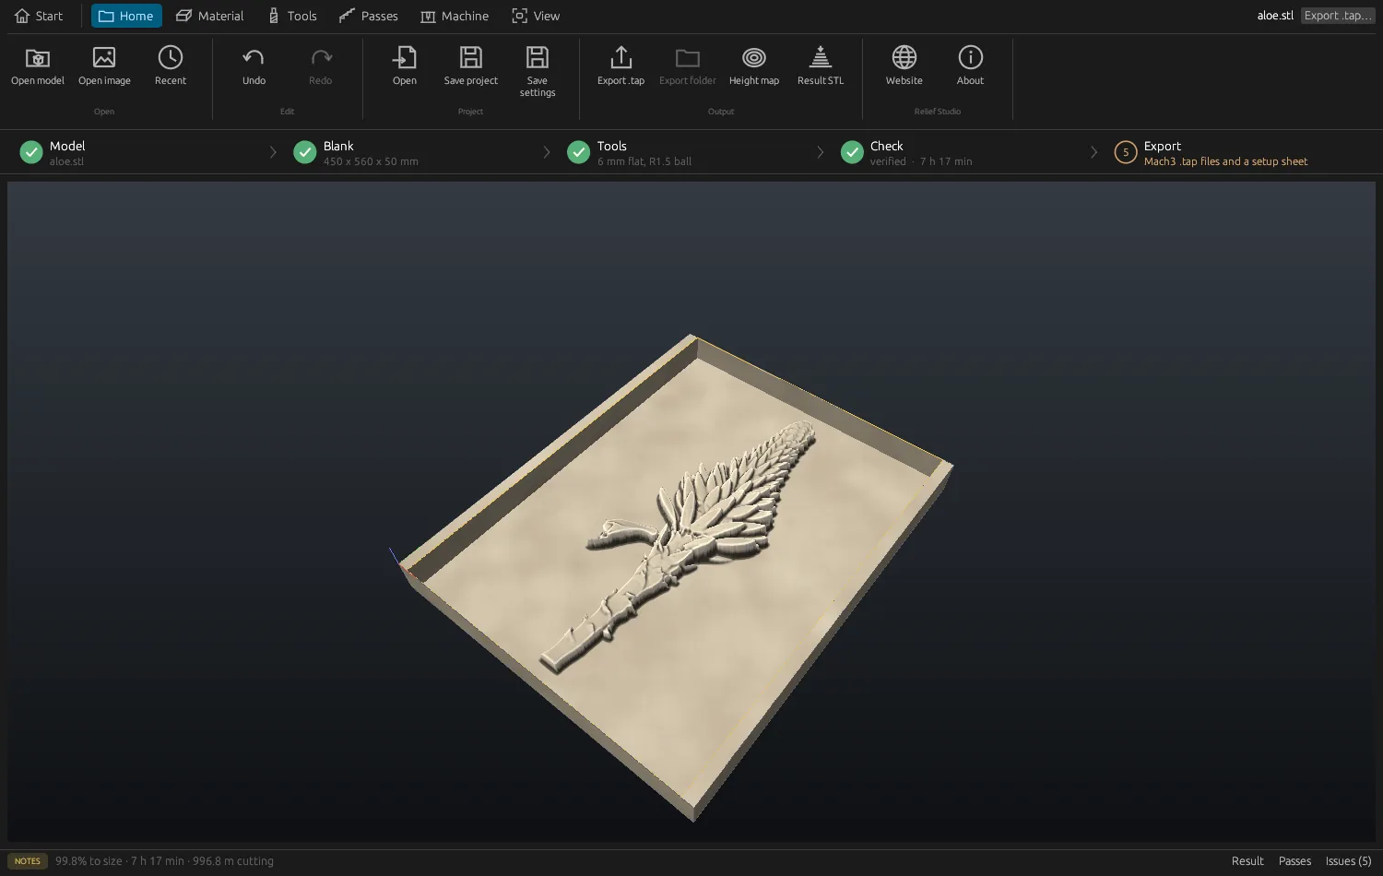This screenshot has width=1383, height=876.
Task: Switch to the Tools ribbon tab
Action: pyautogui.click(x=292, y=16)
